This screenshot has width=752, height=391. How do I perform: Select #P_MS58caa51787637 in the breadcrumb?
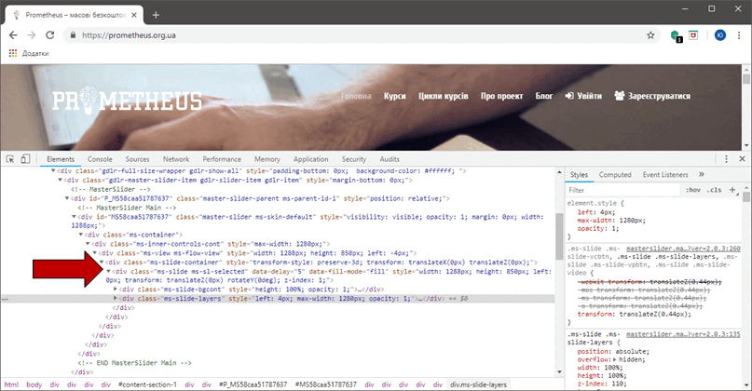pyautogui.click(x=253, y=384)
